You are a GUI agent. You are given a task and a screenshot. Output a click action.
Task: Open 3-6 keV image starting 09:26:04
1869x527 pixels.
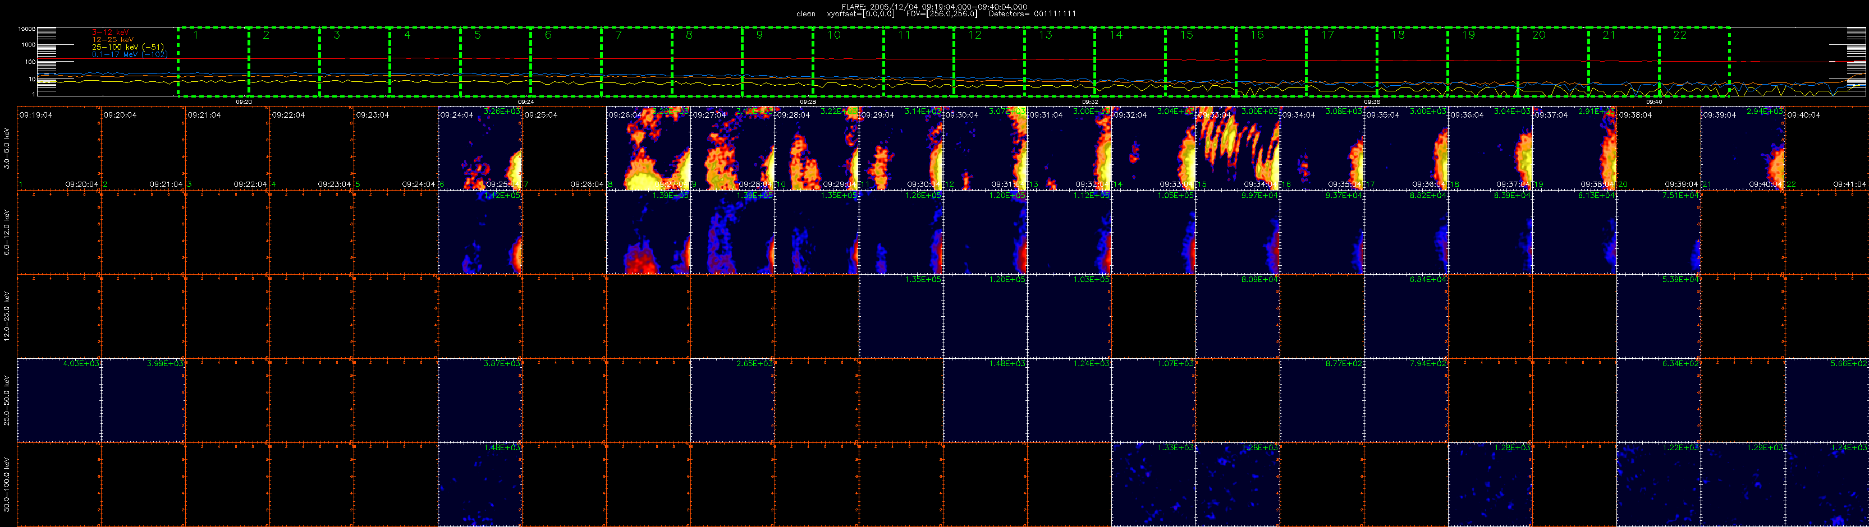point(648,149)
